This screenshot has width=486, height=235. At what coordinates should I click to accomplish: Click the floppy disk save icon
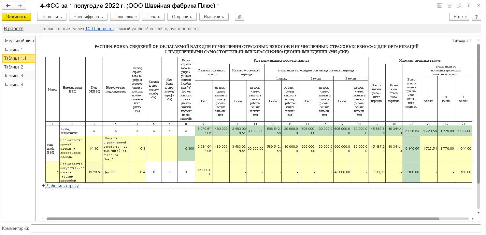(x=440, y=6)
